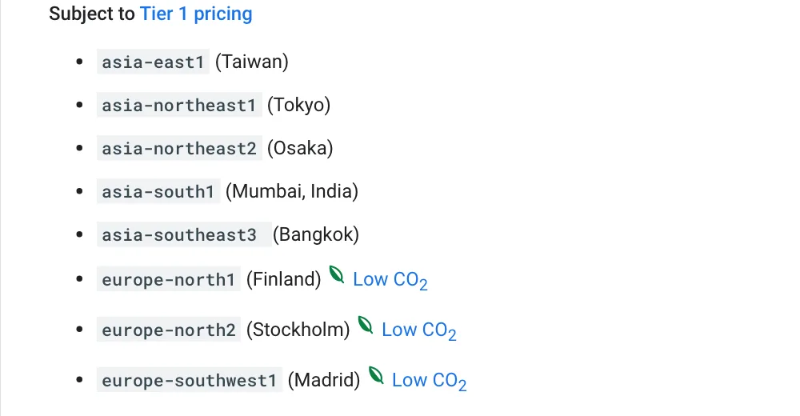Open the Low CO2 link for europe-north2
Image resolution: width=800 pixels, height=416 pixels.
(419, 330)
